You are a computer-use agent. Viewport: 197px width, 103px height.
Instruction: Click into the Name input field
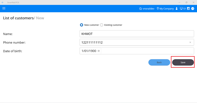click(136, 34)
